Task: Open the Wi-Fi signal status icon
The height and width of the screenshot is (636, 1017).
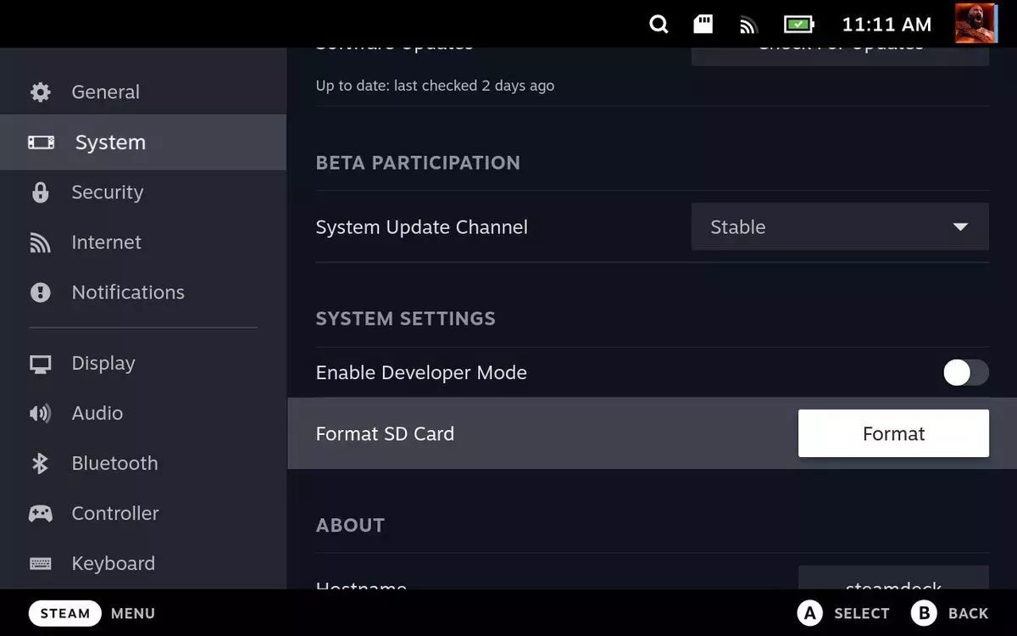Action: (747, 25)
